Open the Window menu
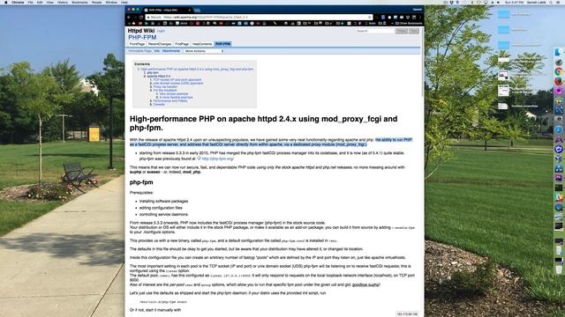Screen dimensions: 565x317 (x=111, y=2)
